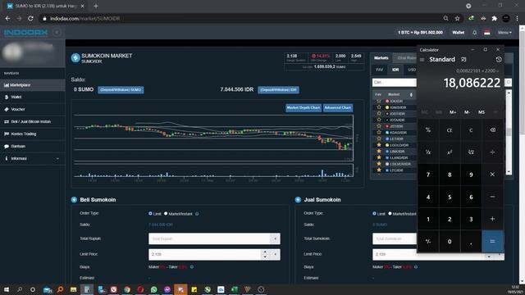Favorite the IOTA/IDR star
The width and height of the screenshot is (525, 295).
click(x=379, y=120)
